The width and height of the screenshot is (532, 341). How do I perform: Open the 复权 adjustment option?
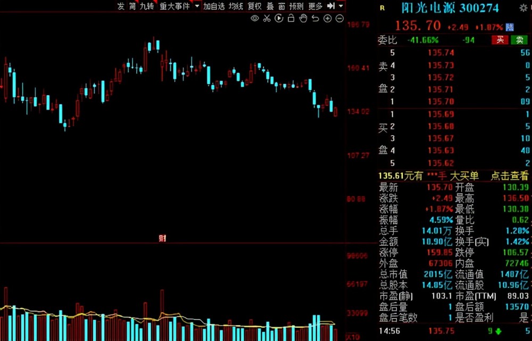click(x=254, y=6)
